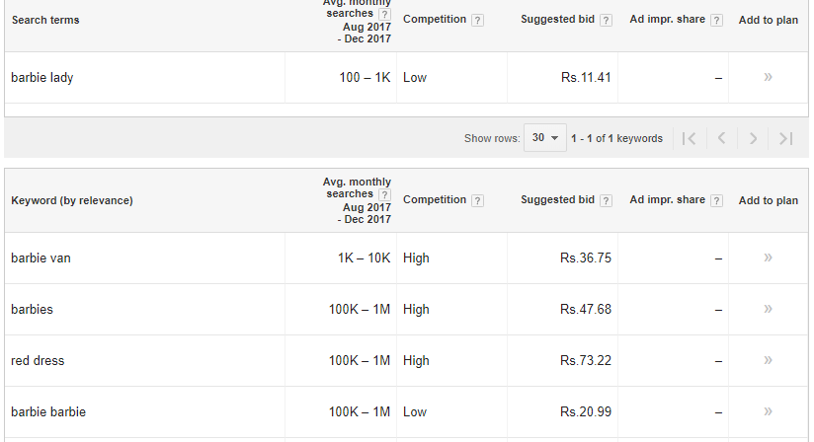Jump to last page of keywords
814x442 pixels.
point(785,138)
